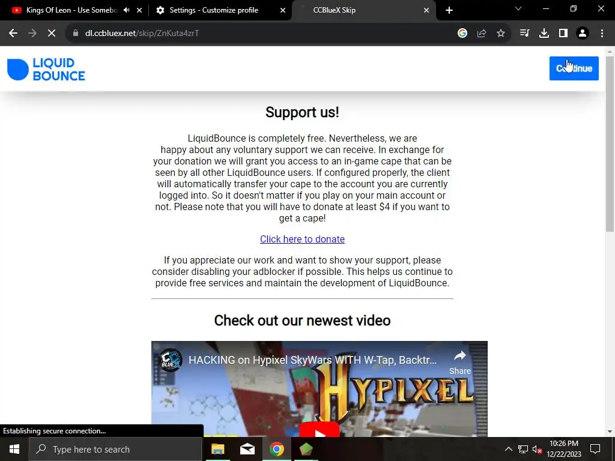
Task: Open a new browser tab
Action: coord(449,11)
